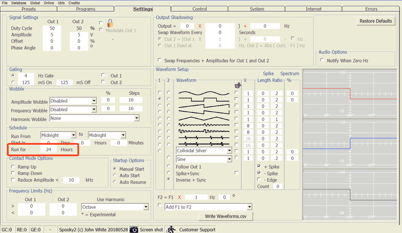Select the H-bomb square waveform image
Image resolution: width=402 pixels, height=233 pixels.
(204, 144)
